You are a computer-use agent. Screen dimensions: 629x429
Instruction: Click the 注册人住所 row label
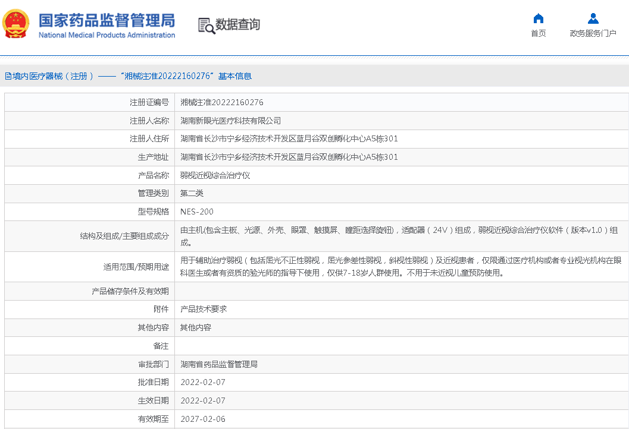[149, 139]
